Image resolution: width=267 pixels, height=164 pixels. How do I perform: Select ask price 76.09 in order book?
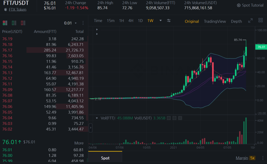point(7,90)
